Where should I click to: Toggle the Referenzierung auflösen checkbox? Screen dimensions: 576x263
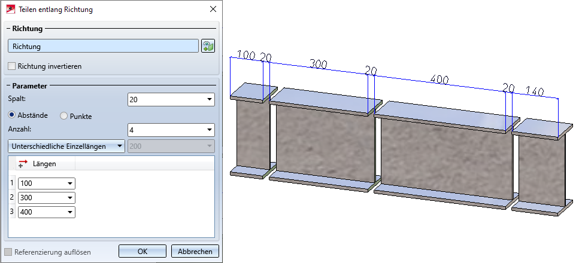[x=8, y=252]
